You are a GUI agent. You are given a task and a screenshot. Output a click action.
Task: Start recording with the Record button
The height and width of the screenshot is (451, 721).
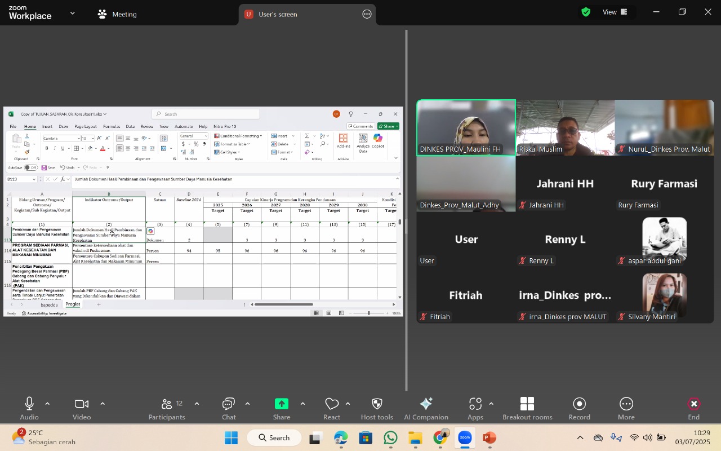click(x=579, y=408)
